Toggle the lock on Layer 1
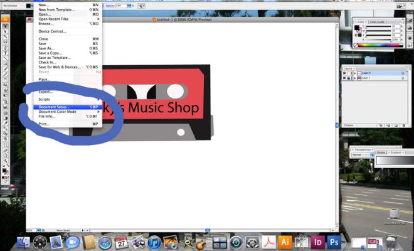Viewport: 414px width, 251px height. pos(349,78)
